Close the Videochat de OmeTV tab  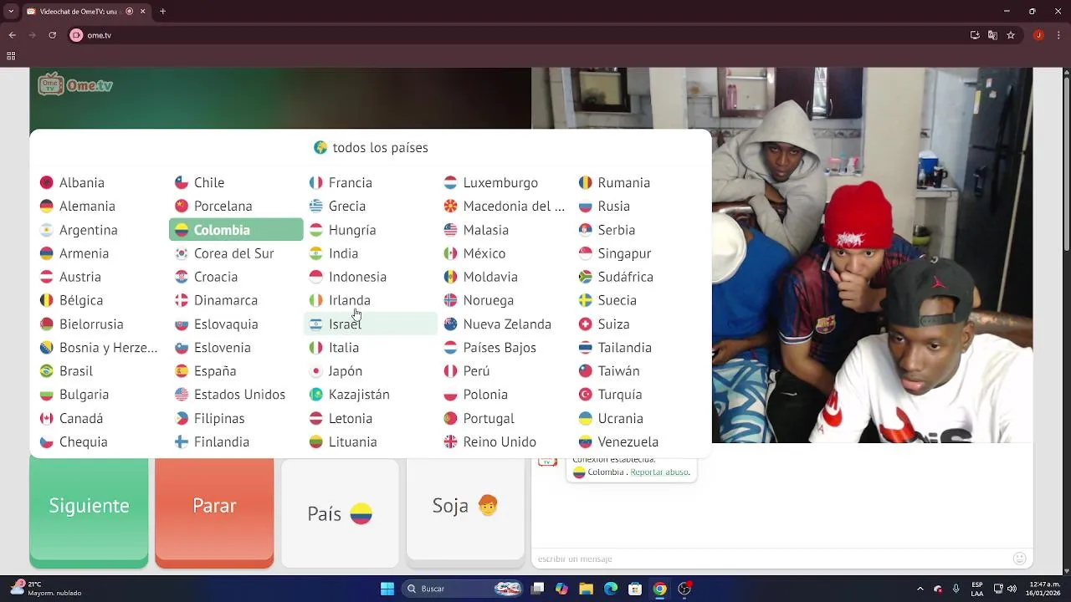click(x=142, y=12)
